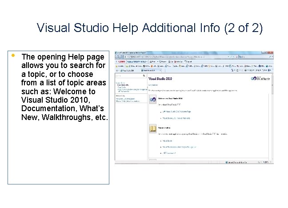Screen dimensions: 288x208
Task: Open Visual Studio 2010 Welcome Page link
Action: click(177, 112)
